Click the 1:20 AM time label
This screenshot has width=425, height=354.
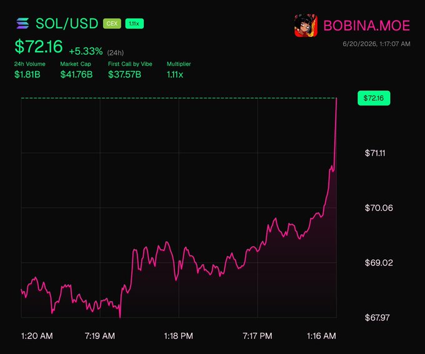pyautogui.click(x=37, y=336)
